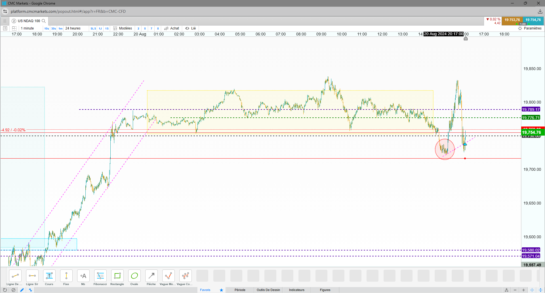Select the Vague Mo wave tool
The width and height of the screenshot is (545, 293).
coord(168,276)
